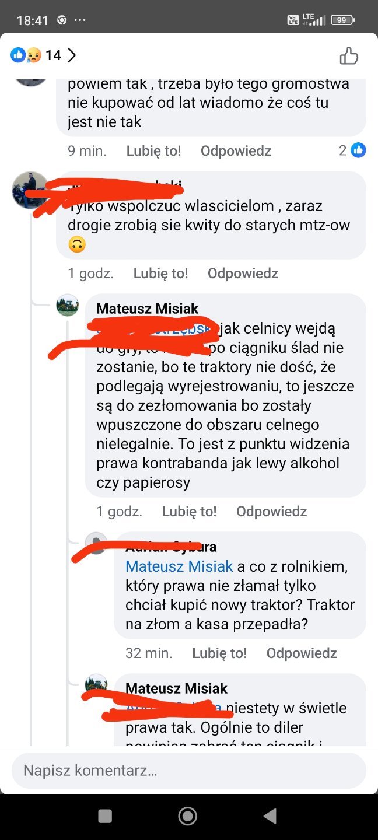Open the blue Mateusz Misiak mention link

click(179, 566)
